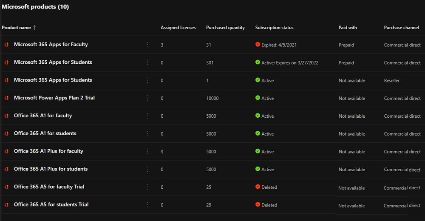The width and height of the screenshot is (425, 221).
Task: Click Active status for Office 365 A1 for students
Action: [x=267, y=134]
